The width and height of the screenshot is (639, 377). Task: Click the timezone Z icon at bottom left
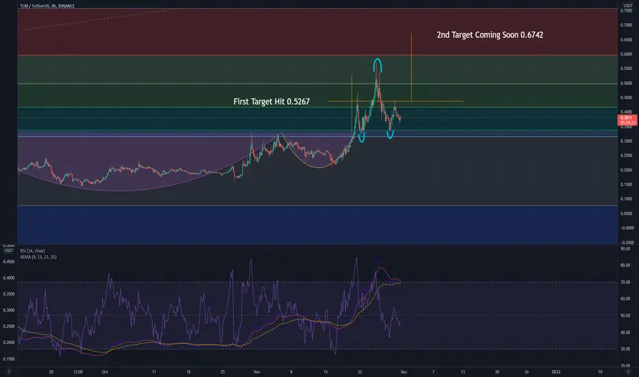8,372
